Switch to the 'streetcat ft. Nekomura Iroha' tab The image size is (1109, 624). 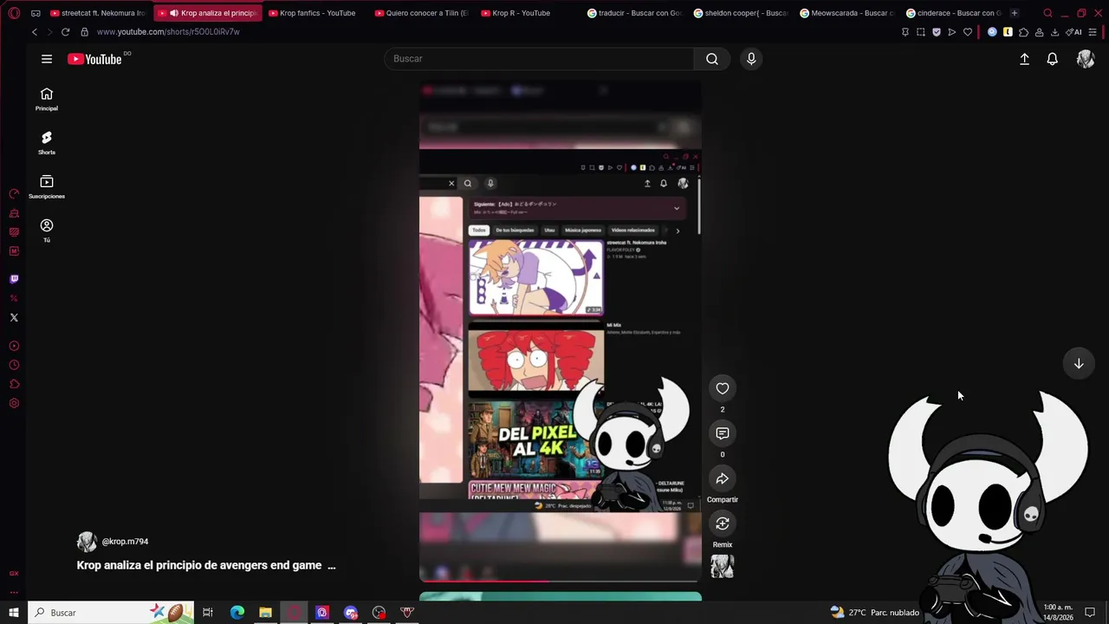pos(97,13)
